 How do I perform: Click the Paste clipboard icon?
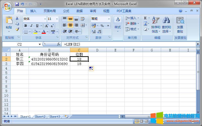[9, 20]
